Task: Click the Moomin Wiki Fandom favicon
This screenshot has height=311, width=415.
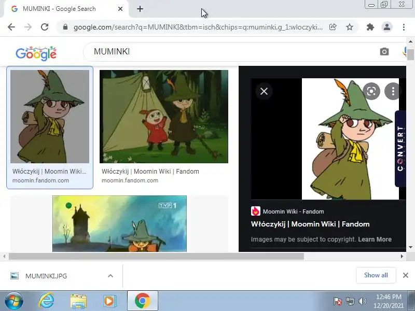Action: click(x=255, y=211)
